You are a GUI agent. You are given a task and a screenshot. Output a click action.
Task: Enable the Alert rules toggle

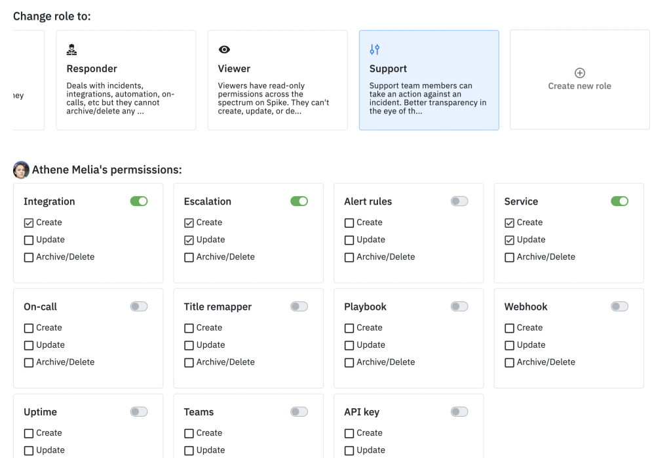tap(459, 201)
